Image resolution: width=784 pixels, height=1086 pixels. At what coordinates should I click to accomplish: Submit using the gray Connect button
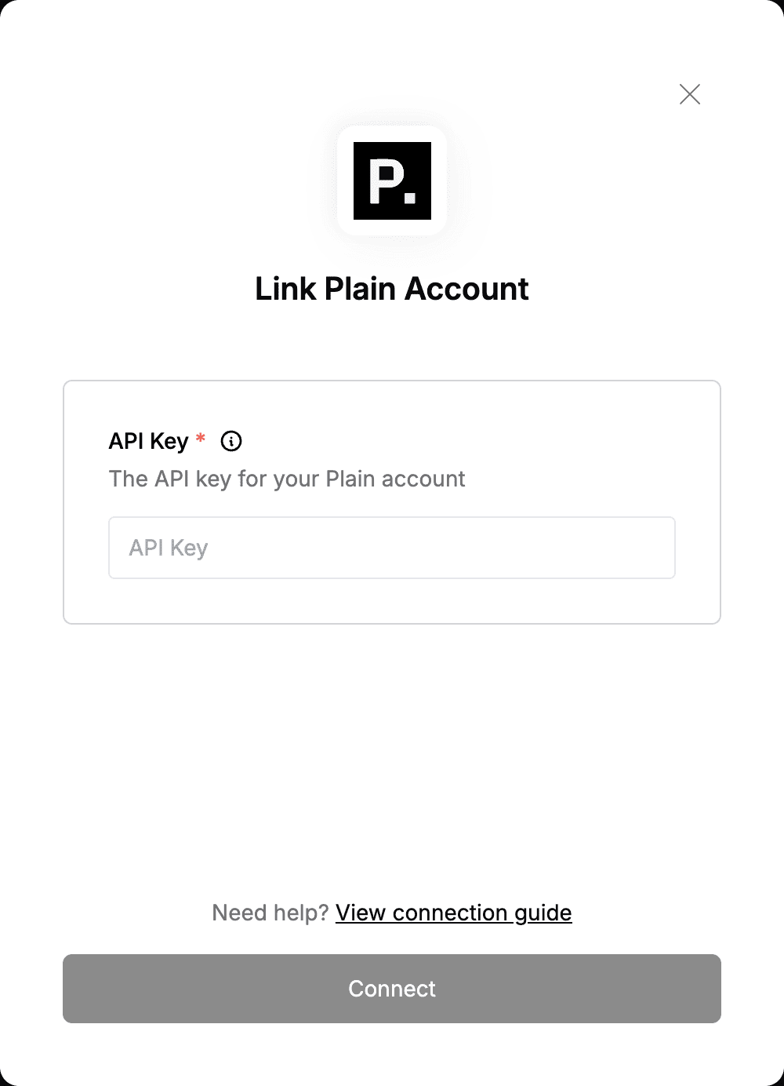pyautogui.click(x=392, y=989)
